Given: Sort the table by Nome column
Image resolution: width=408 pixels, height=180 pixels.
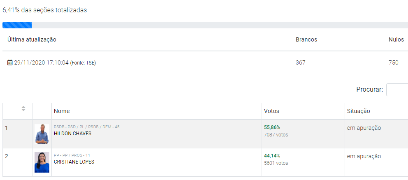Looking at the screenshot, I should click(62, 111).
